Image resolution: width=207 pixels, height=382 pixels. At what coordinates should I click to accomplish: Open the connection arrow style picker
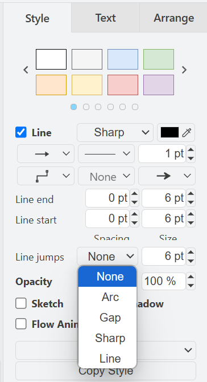[45, 154]
